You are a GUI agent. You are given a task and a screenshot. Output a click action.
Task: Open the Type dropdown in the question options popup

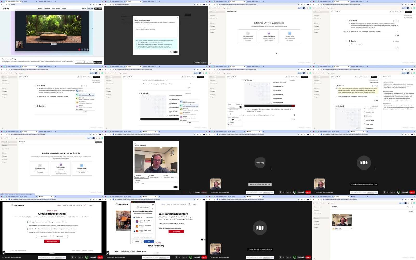239,104
